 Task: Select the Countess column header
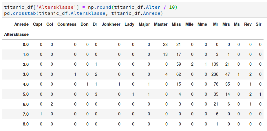point(67,24)
